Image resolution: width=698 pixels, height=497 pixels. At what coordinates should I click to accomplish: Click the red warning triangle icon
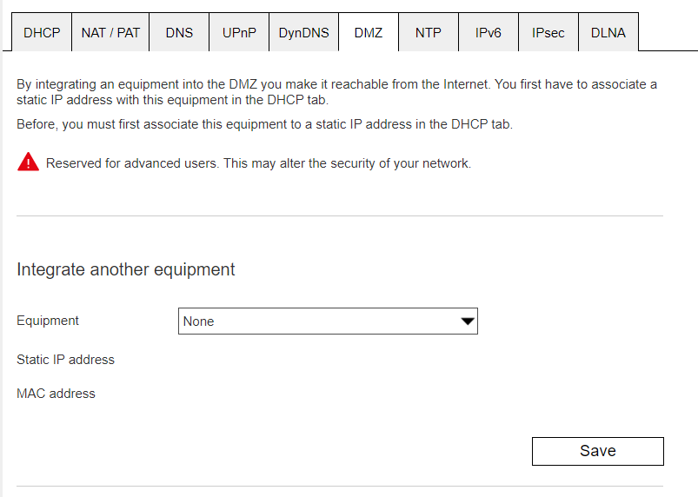point(29,162)
